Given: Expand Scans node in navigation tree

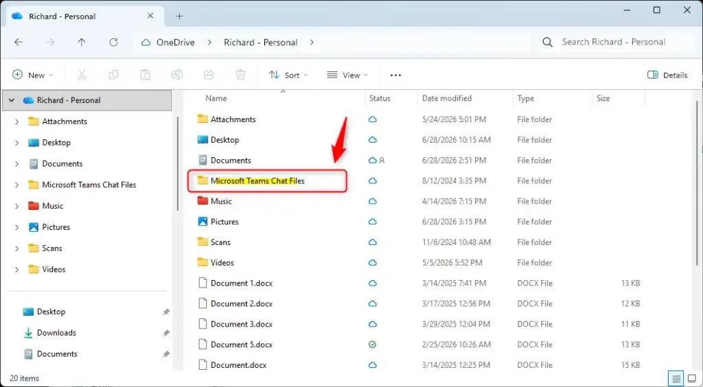Looking at the screenshot, I should [16, 248].
